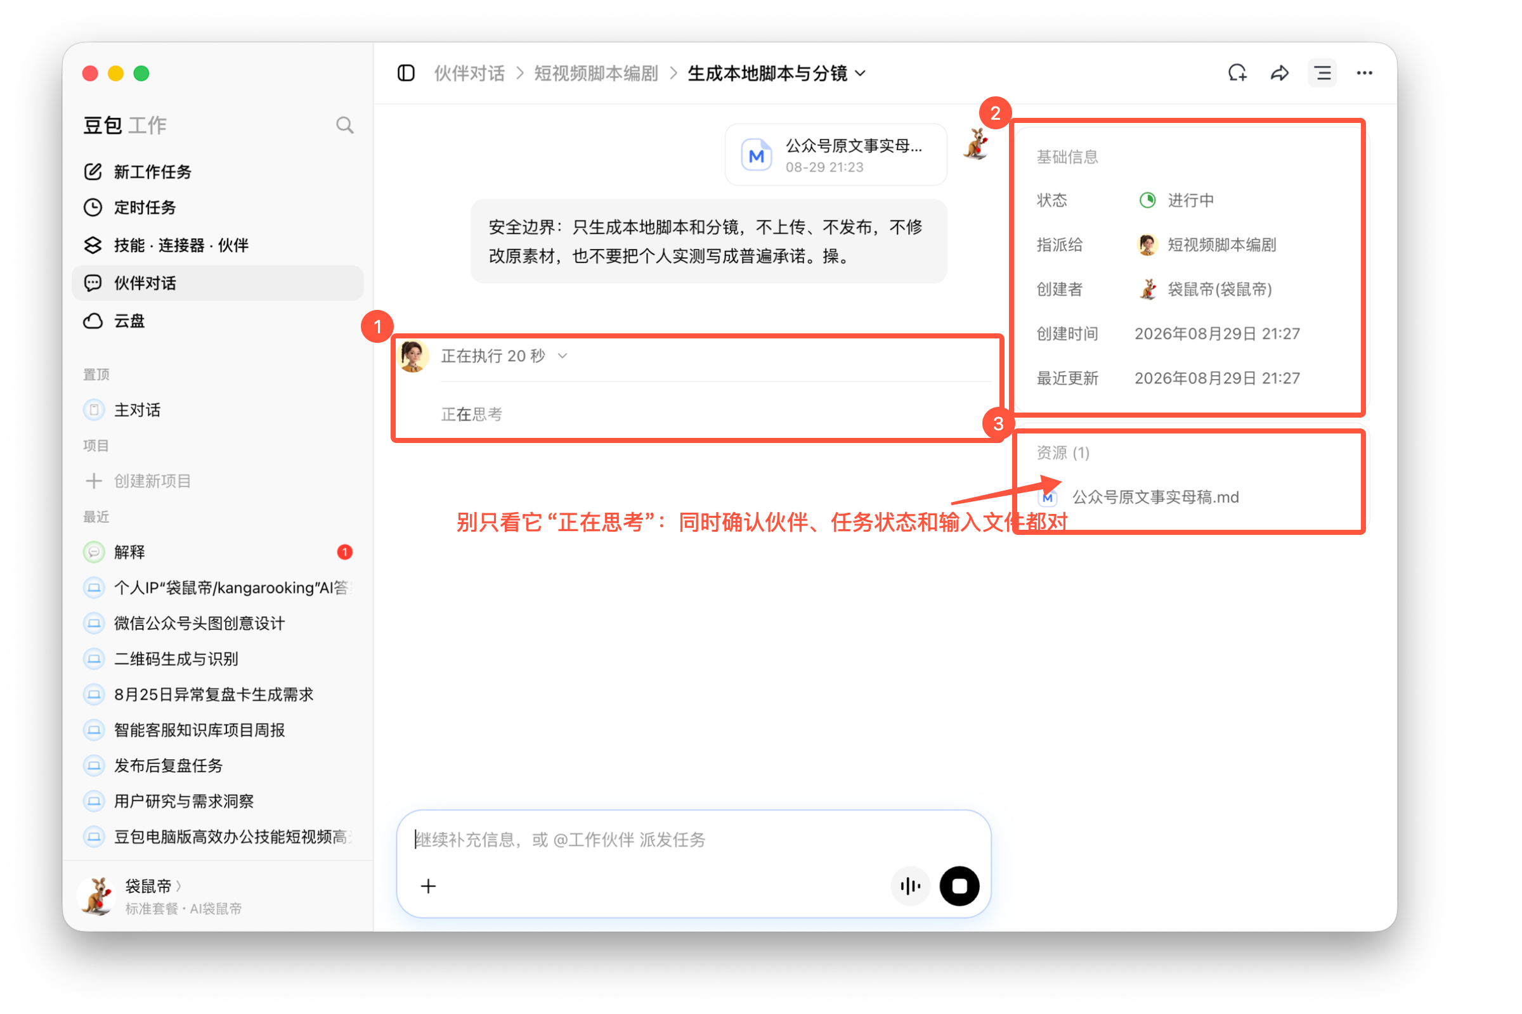Select 伙伴对话 in the sidebar
This screenshot has height=1014, width=1522.
tap(218, 283)
